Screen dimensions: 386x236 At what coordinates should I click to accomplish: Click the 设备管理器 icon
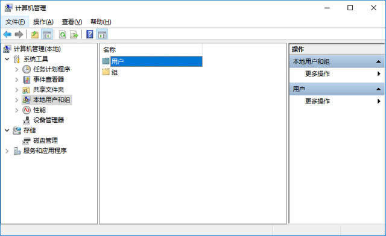(x=27, y=120)
